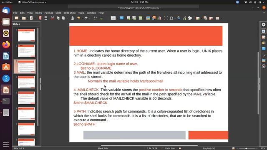
Task: Click the Copy icon
Action: 58,18
